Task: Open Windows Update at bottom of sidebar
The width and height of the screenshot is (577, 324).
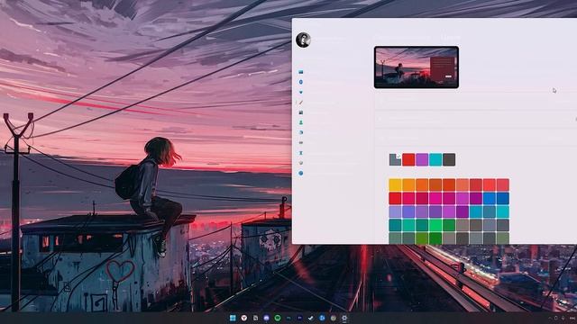Action: coord(300,173)
